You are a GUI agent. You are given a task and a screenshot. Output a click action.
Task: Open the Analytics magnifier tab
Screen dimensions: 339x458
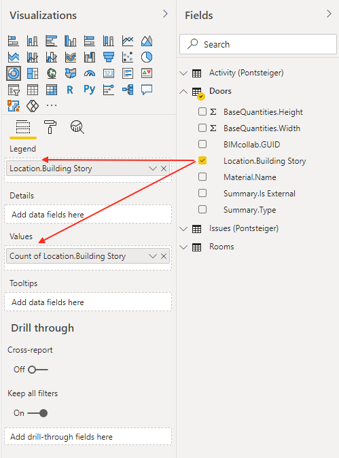(77, 127)
